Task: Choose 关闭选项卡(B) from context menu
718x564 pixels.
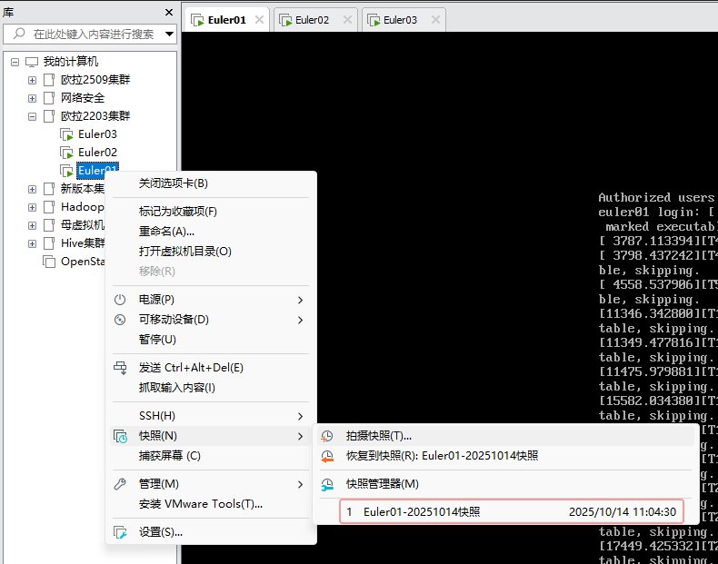Action: point(211,183)
